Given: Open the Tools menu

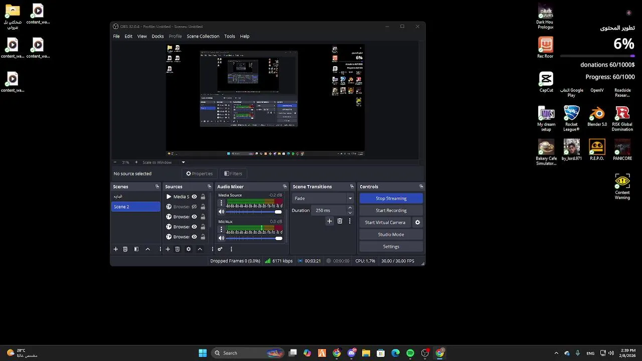Looking at the screenshot, I should coord(230,36).
